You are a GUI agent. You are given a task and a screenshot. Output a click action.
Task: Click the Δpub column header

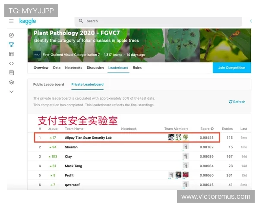(x=53, y=129)
